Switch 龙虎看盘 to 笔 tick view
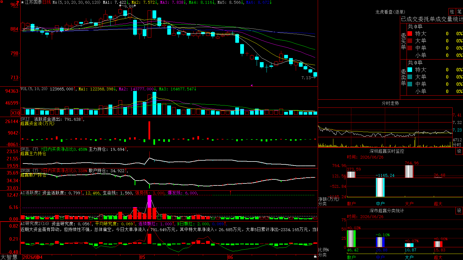 (x=459, y=12)
